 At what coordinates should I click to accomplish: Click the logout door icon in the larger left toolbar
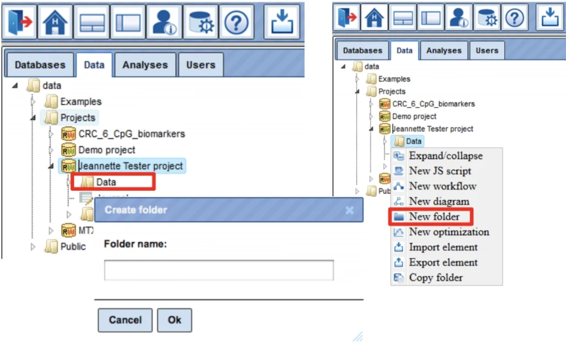pyautogui.click(x=19, y=22)
